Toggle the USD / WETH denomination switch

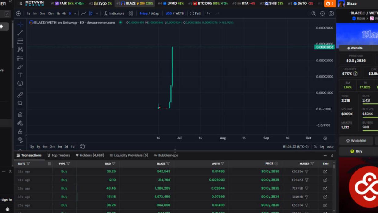click(175, 13)
